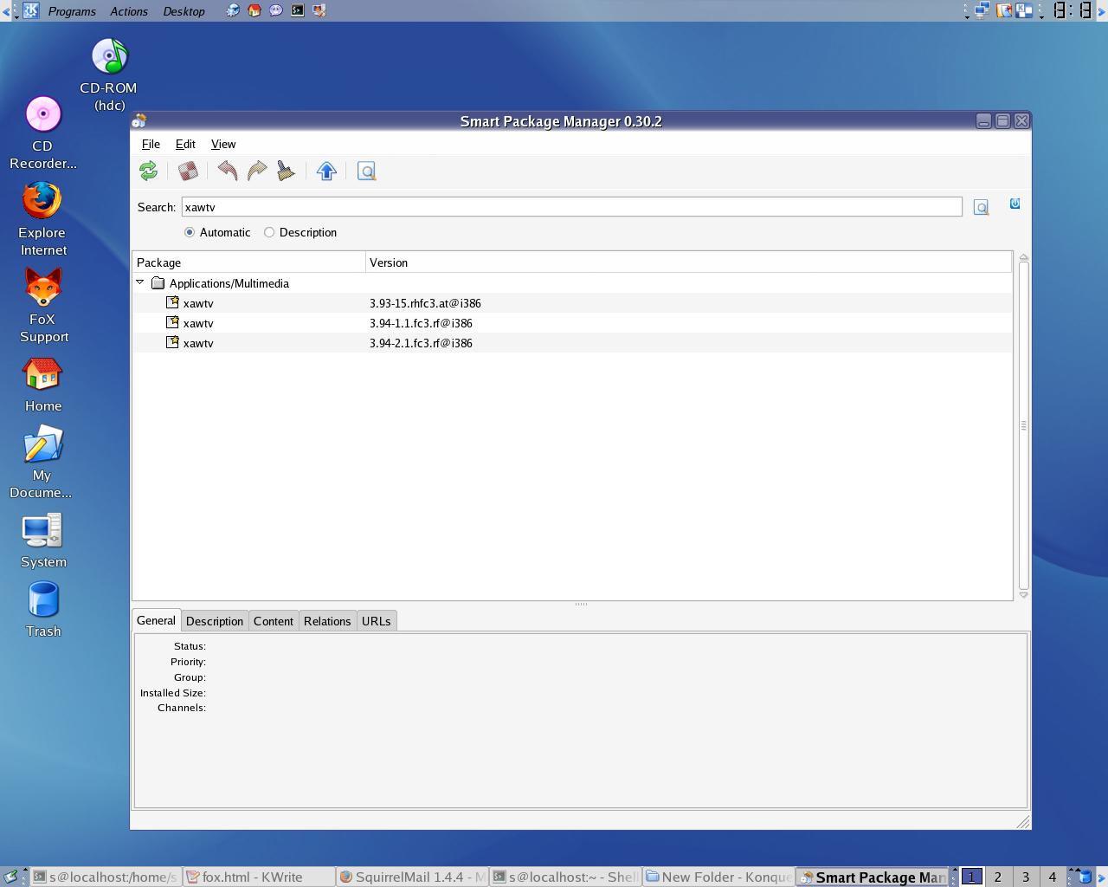This screenshot has width=1108, height=887.
Task: Select the Description search radio button
Action: tap(269, 232)
